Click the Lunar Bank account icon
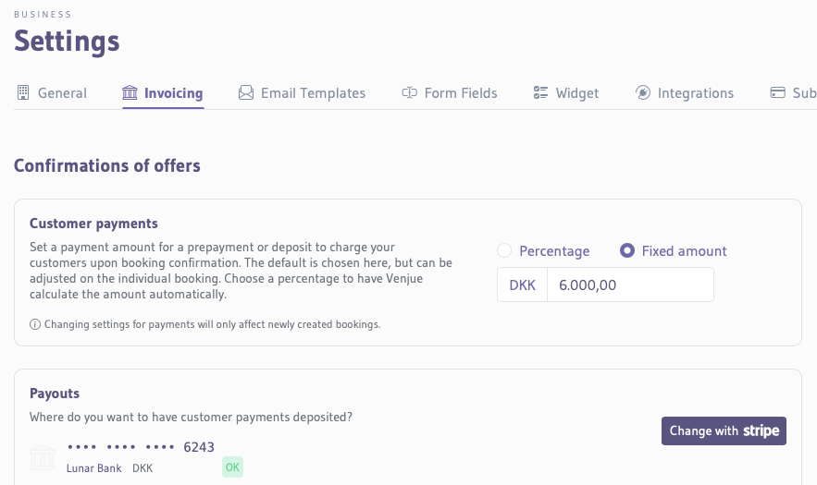The image size is (817, 485). tap(43, 457)
